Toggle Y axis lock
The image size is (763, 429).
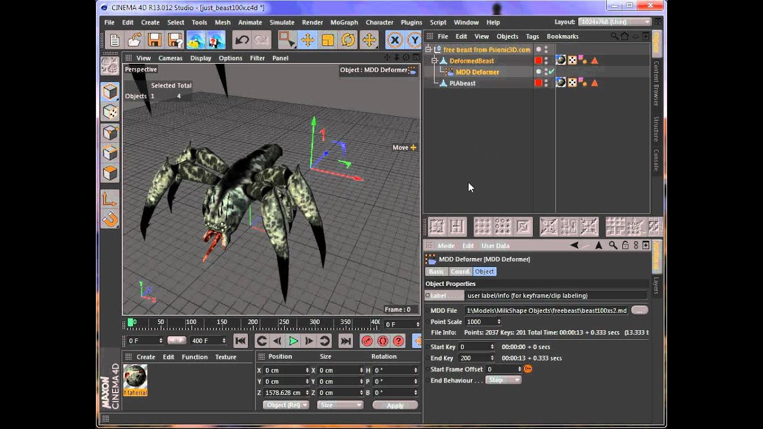click(x=414, y=40)
